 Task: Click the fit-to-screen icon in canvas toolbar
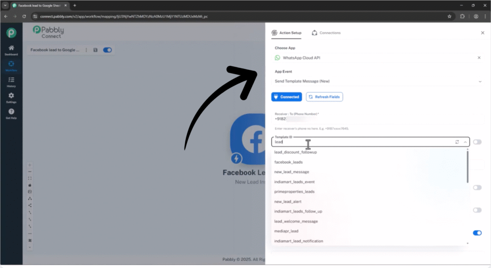(30, 178)
